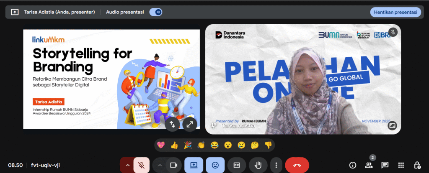
Task: Open the activities grid icon
Action: pos(401,165)
